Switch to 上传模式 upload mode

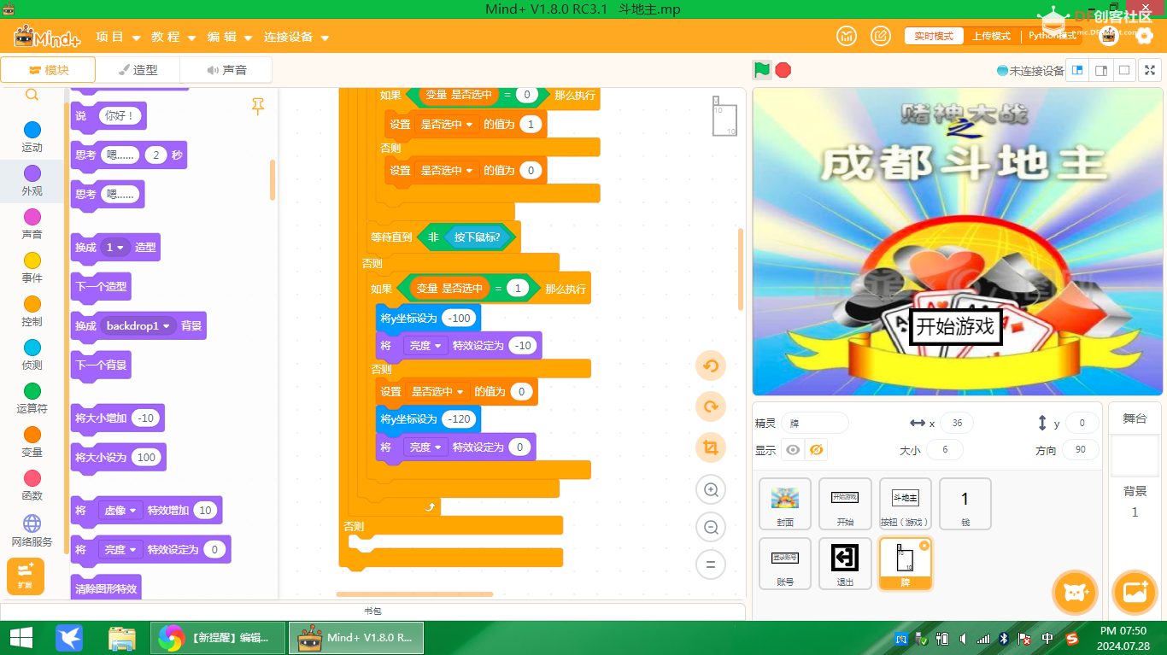point(991,36)
